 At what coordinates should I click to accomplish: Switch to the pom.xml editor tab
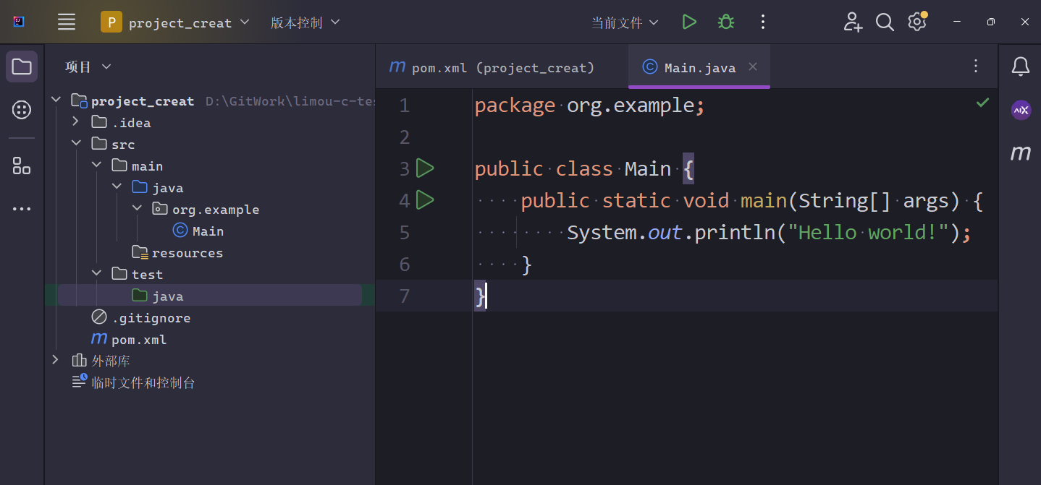(x=492, y=67)
